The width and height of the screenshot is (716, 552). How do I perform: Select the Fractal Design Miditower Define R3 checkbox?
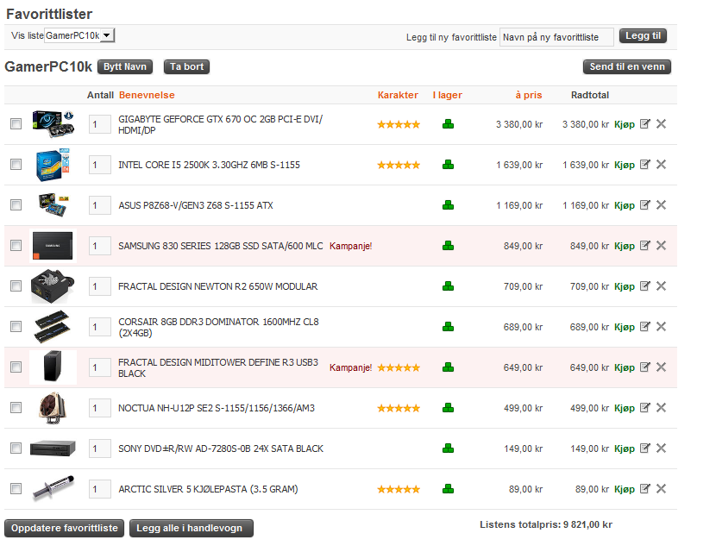[x=16, y=367]
